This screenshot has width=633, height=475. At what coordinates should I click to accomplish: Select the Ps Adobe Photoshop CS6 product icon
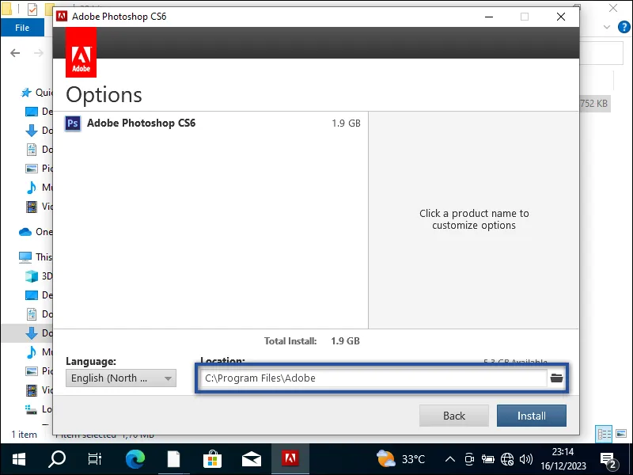pos(73,123)
